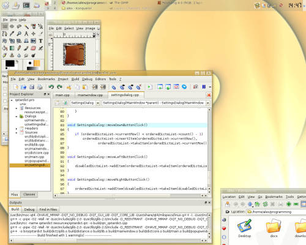Click the Save icon in IDE toolbar
The width and height of the screenshot is (306, 245).
tap(32, 87)
